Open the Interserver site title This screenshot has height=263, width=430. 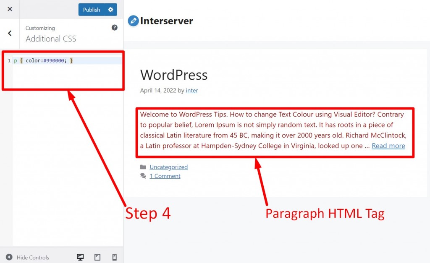click(x=166, y=21)
